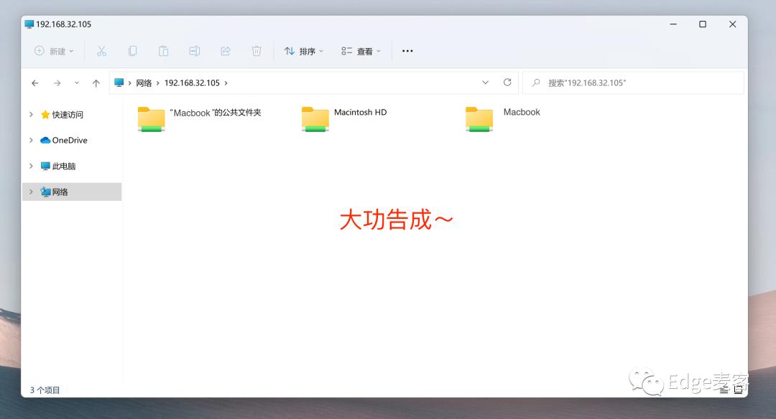Open the 查看 view options dropdown
The height and width of the screenshot is (419, 776).
pyautogui.click(x=361, y=50)
